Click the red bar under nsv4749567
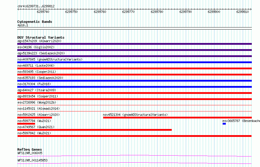Viewport: 260px width, 167px height. click(x=95, y=130)
